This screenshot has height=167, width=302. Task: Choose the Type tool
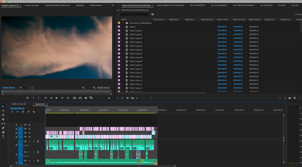click(3, 137)
